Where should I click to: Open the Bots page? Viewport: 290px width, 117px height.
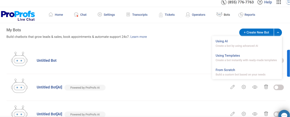click(x=223, y=15)
